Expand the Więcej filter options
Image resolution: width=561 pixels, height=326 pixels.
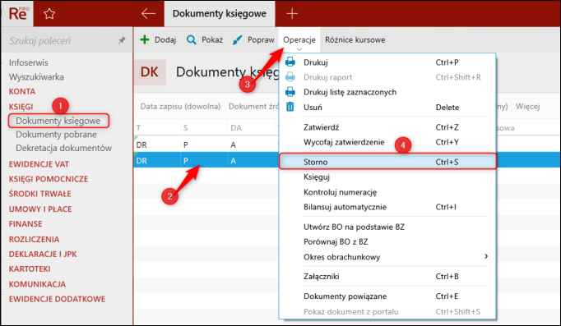click(527, 107)
